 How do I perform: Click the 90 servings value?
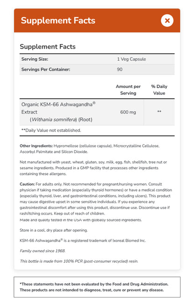[119, 69]
